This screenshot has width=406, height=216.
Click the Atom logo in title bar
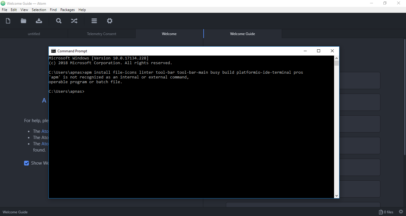(x=3, y=3)
